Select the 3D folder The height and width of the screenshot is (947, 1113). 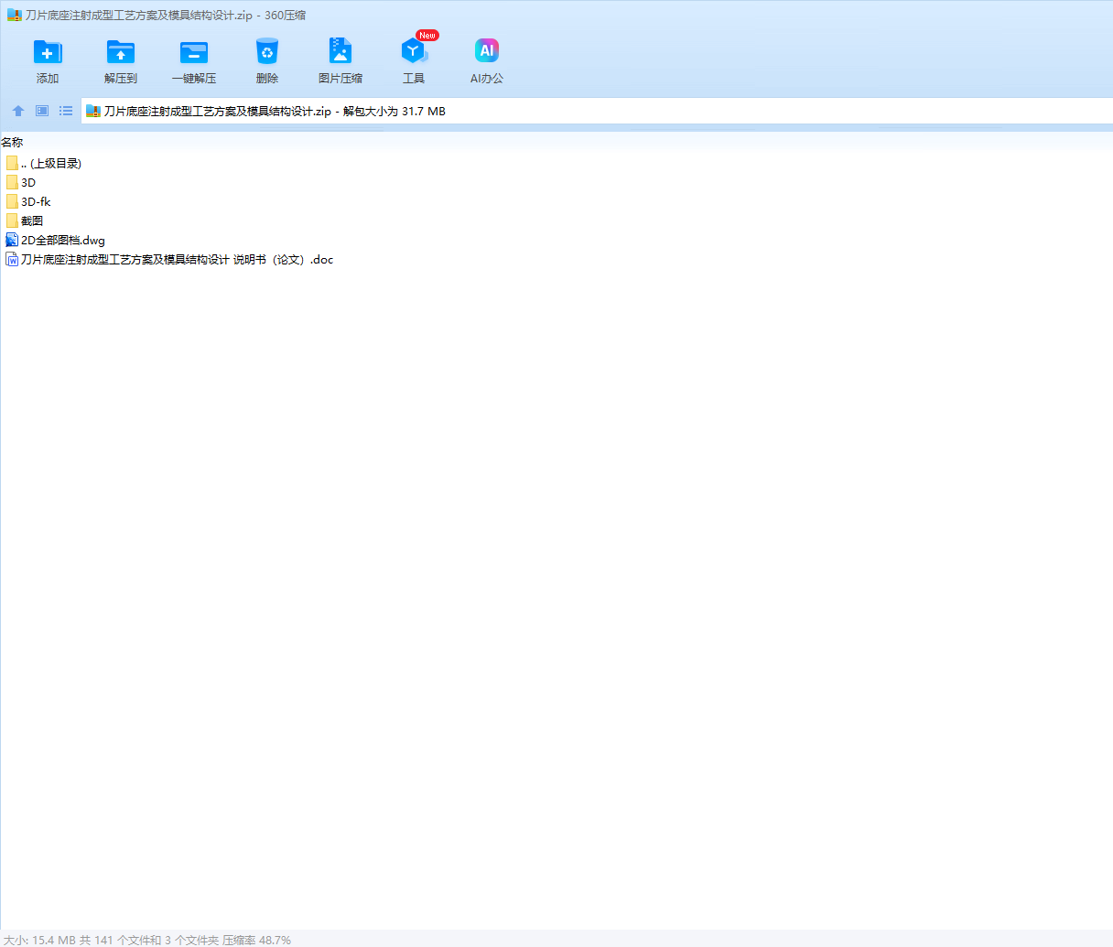pos(21,182)
